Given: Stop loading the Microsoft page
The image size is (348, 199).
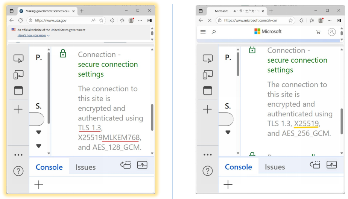Looking at the screenshot, I should click(x=210, y=21).
